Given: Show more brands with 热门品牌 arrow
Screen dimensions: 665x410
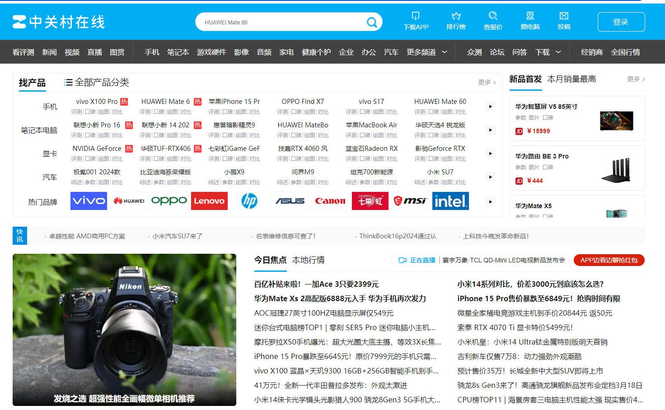Looking at the screenshot, I should [x=490, y=202].
